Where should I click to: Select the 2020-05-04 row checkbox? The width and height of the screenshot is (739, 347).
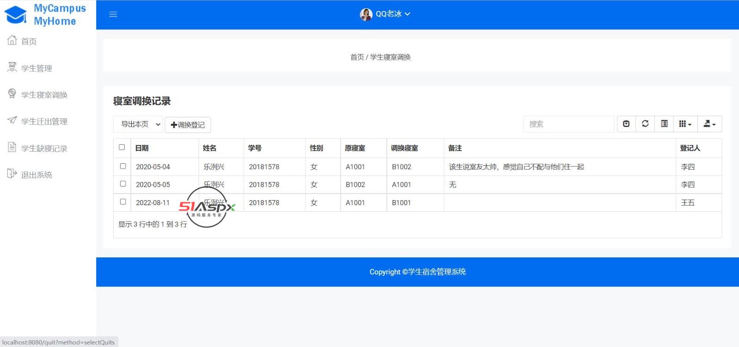[123, 166]
